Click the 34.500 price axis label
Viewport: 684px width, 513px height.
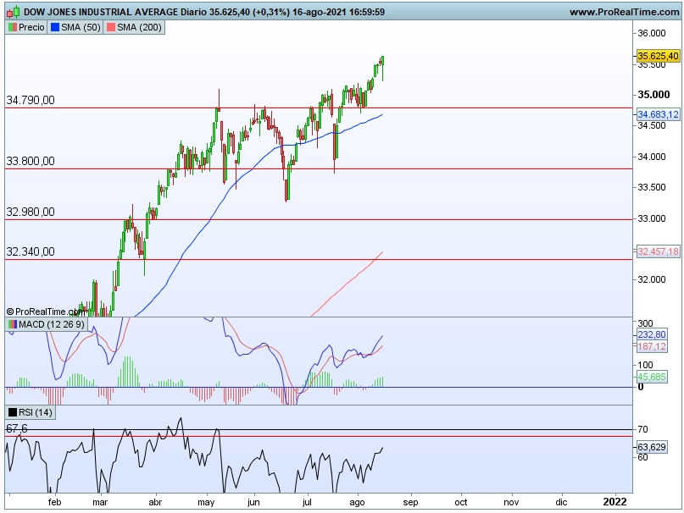(652, 125)
